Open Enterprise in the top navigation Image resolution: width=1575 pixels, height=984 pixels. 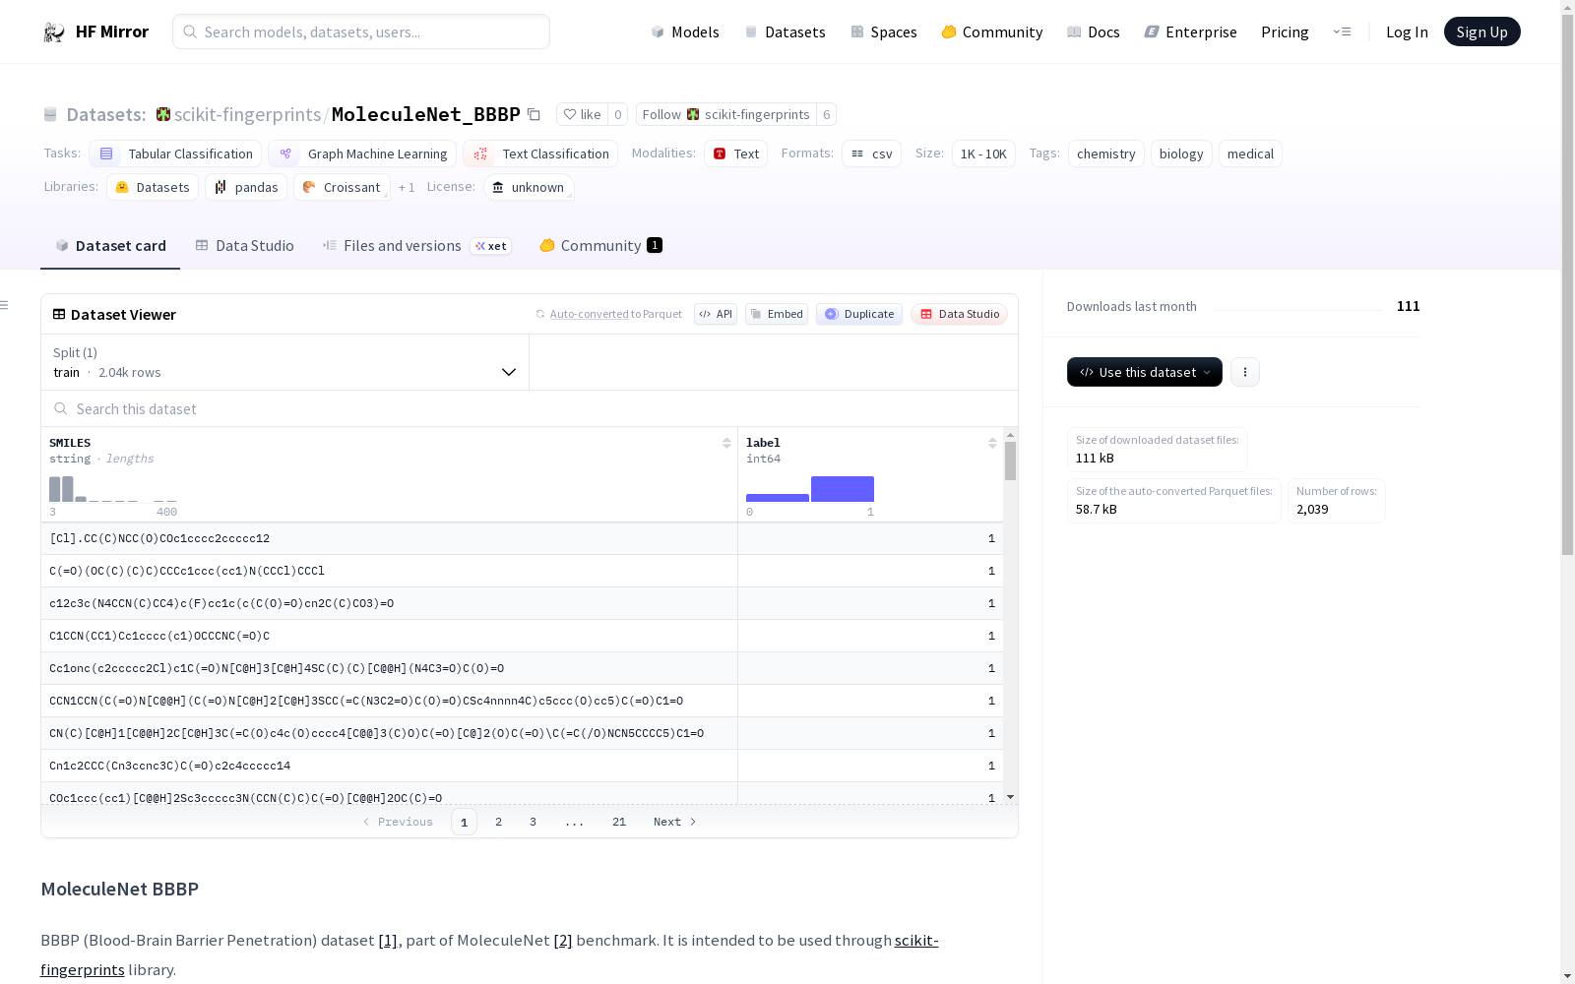coord(1191,32)
